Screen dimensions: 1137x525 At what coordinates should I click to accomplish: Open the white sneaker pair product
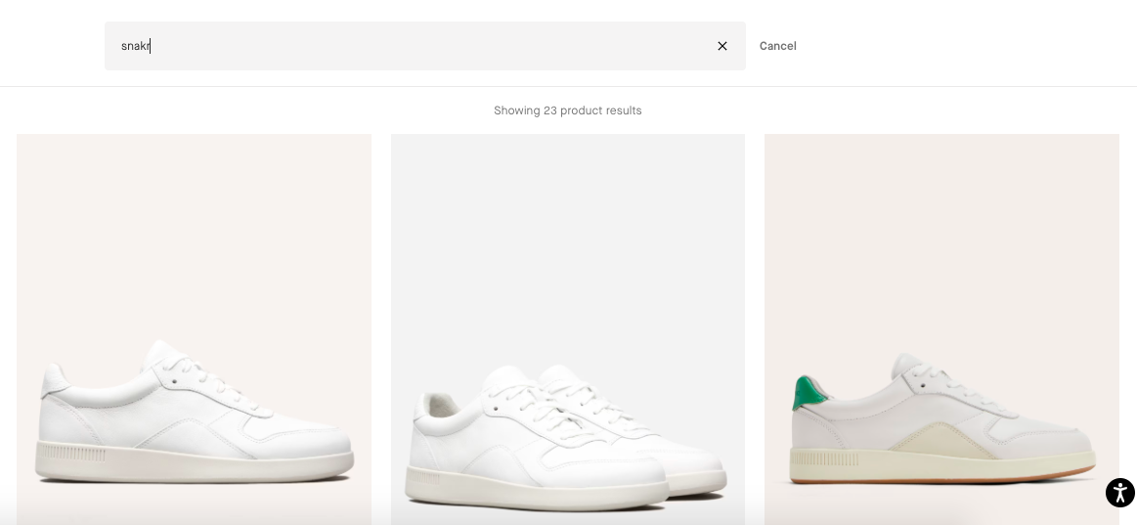[x=568, y=329]
